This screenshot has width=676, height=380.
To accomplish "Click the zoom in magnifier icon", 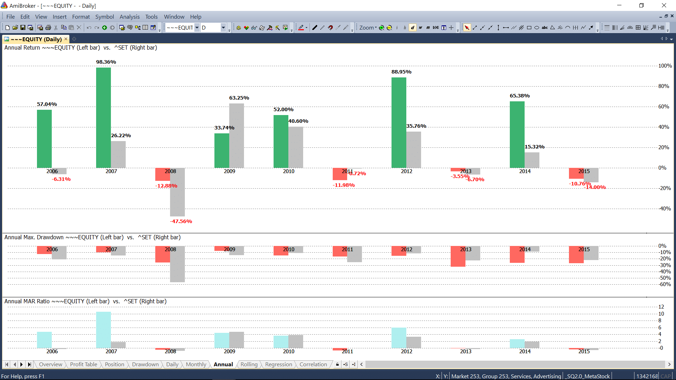I will pyautogui.click(x=381, y=27).
